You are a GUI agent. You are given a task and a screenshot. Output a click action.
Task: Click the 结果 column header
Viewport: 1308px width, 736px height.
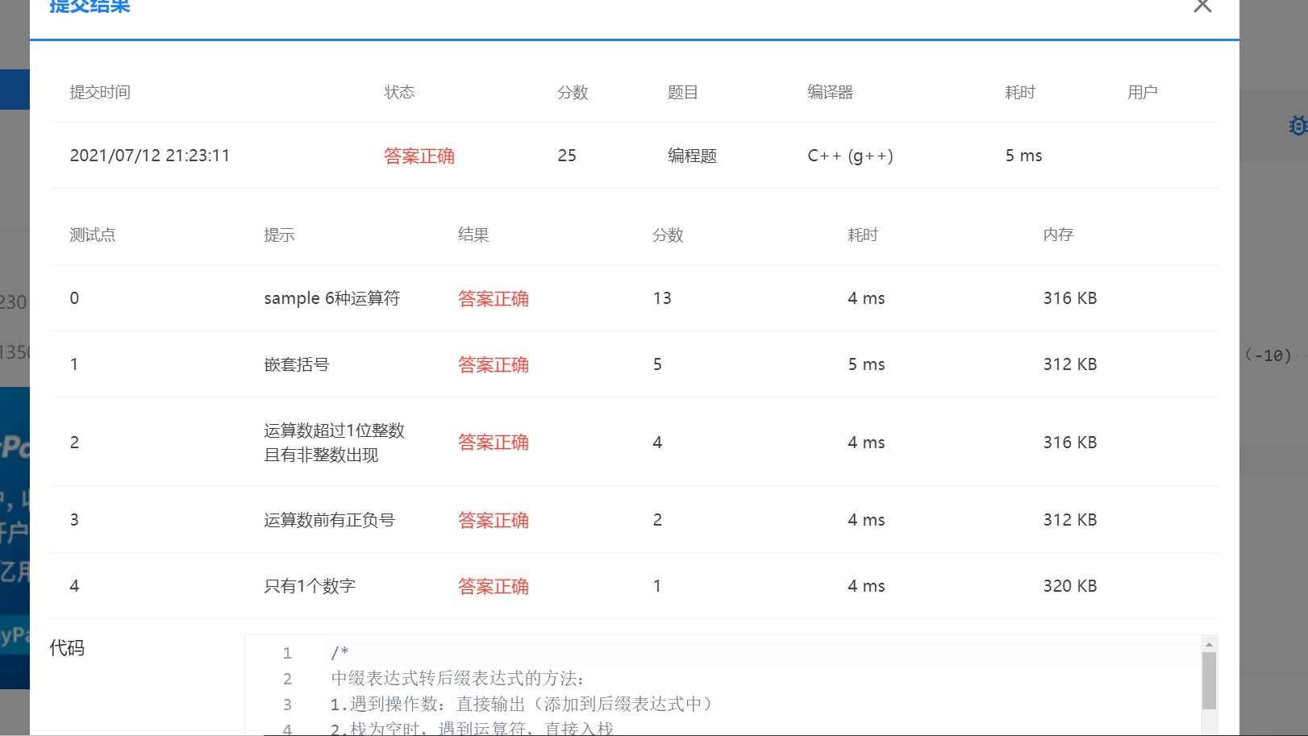click(474, 235)
